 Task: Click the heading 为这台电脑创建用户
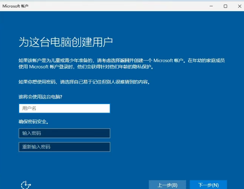coord(66,42)
